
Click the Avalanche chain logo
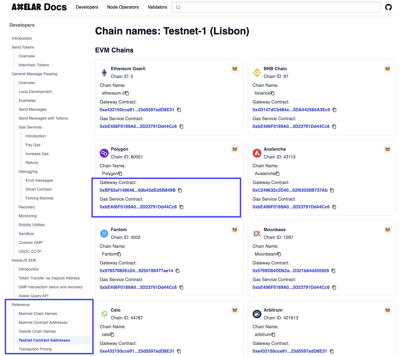pyautogui.click(x=257, y=153)
